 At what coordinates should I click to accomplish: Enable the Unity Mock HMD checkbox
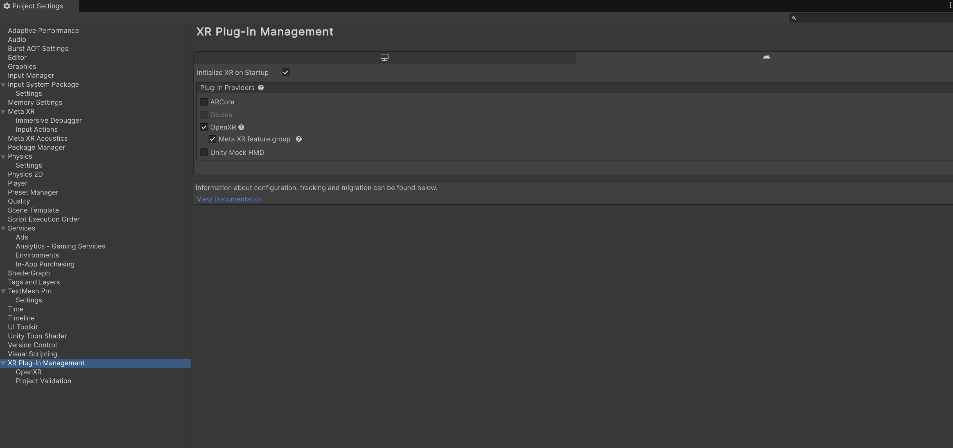[x=204, y=152]
